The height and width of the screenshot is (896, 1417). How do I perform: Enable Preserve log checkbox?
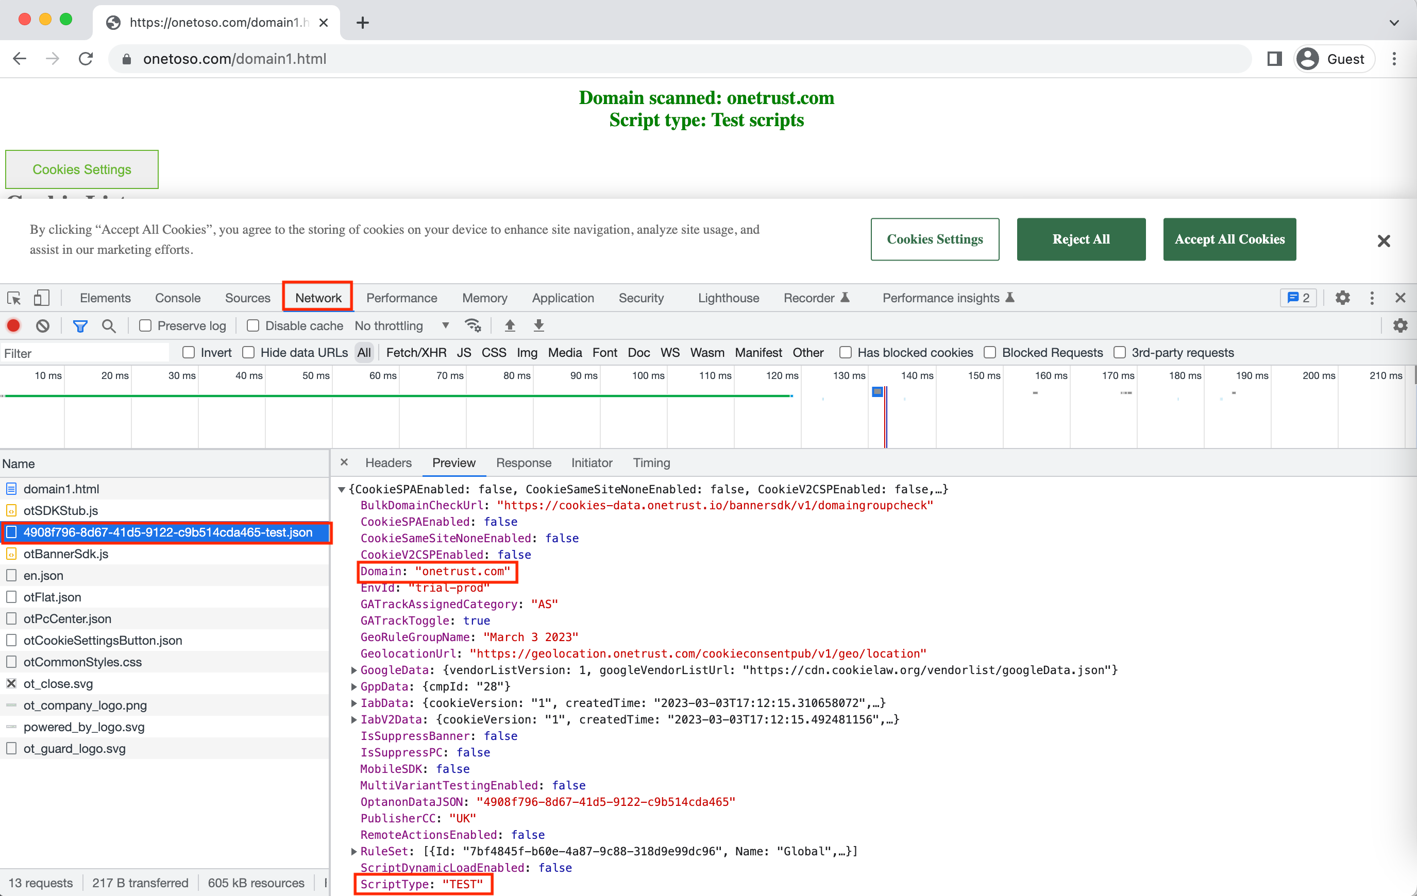pos(145,326)
